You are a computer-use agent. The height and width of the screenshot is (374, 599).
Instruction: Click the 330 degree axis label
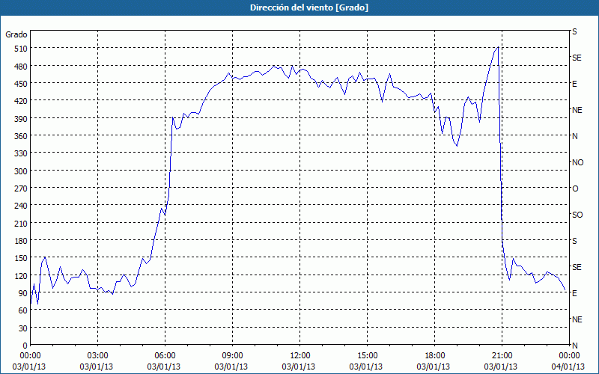coord(21,153)
